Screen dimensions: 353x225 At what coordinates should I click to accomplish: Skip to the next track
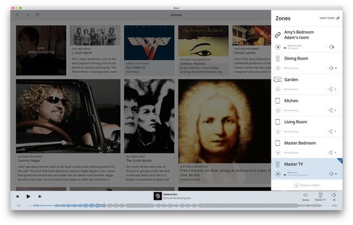pos(40,196)
